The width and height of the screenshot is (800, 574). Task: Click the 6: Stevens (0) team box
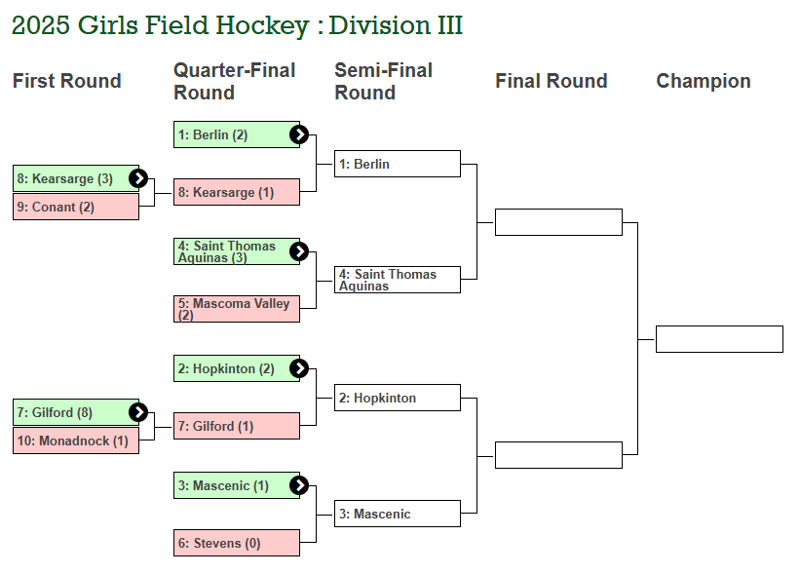(237, 543)
